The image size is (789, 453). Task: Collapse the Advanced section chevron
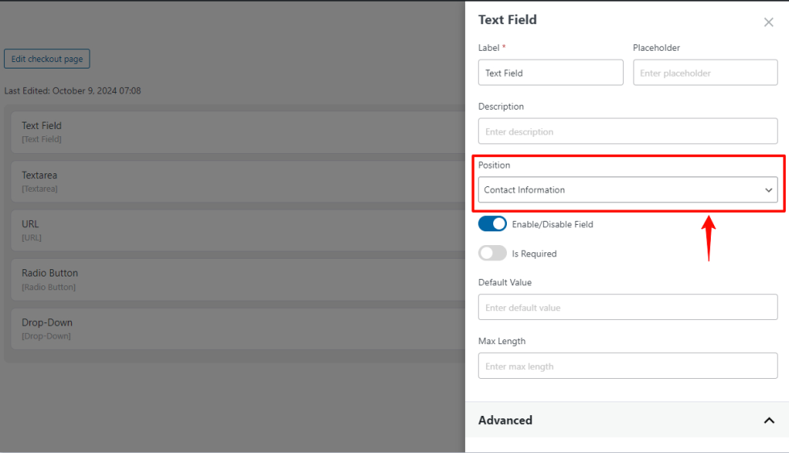click(768, 421)
